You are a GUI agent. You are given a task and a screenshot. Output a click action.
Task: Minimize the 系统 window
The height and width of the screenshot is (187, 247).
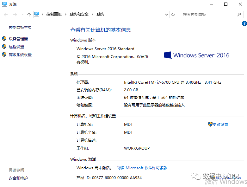point(212,4)
